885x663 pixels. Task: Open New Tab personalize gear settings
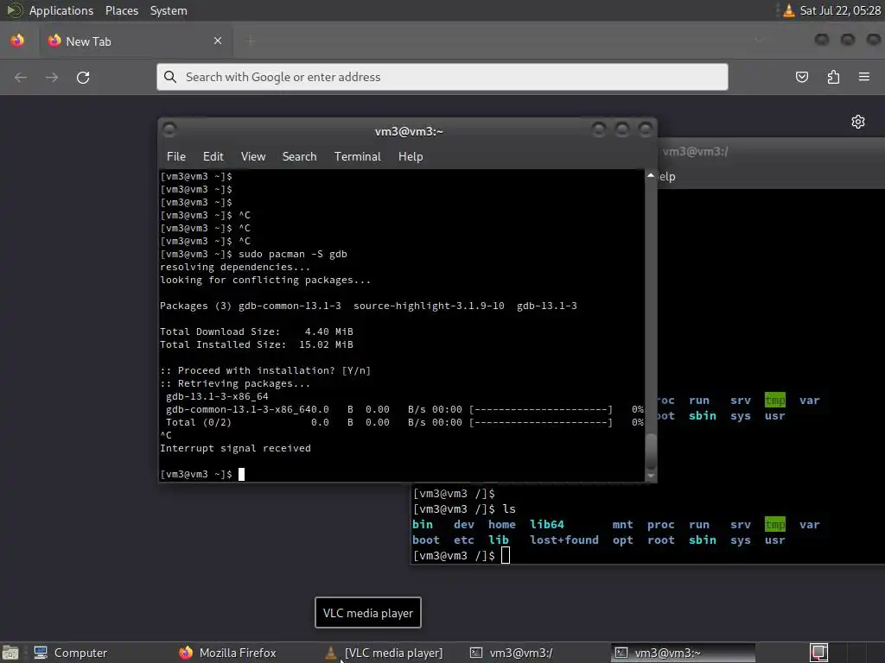coord(858,122)
